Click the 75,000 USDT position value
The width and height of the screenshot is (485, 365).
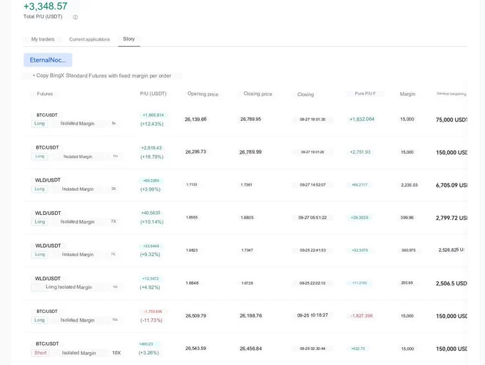(451, 120)
